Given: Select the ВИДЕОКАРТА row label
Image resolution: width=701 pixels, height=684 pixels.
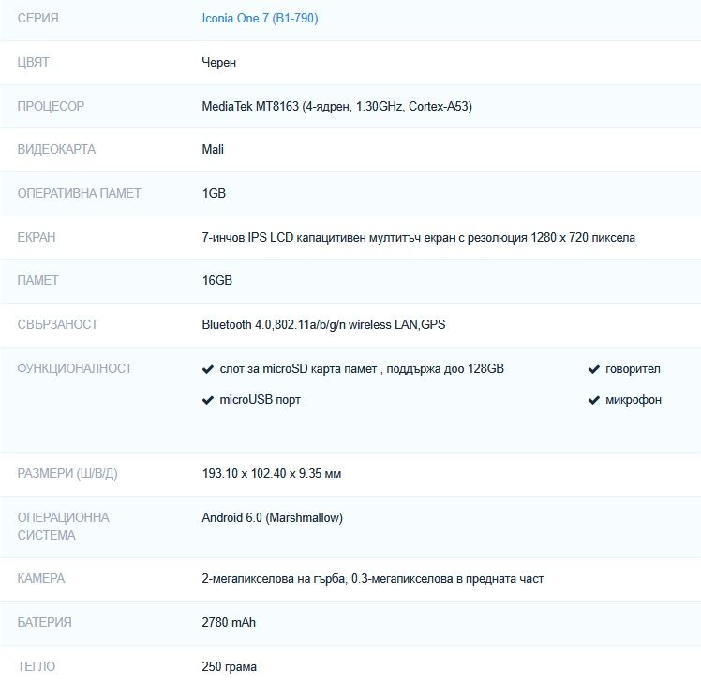Looking at the screenshot, I should pyautogui.click(x=56, y=149).
